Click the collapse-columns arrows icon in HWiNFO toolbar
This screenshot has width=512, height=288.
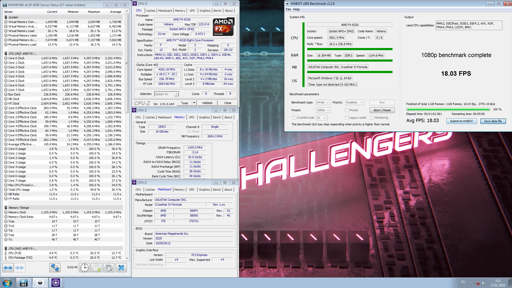tap(19, 268)
